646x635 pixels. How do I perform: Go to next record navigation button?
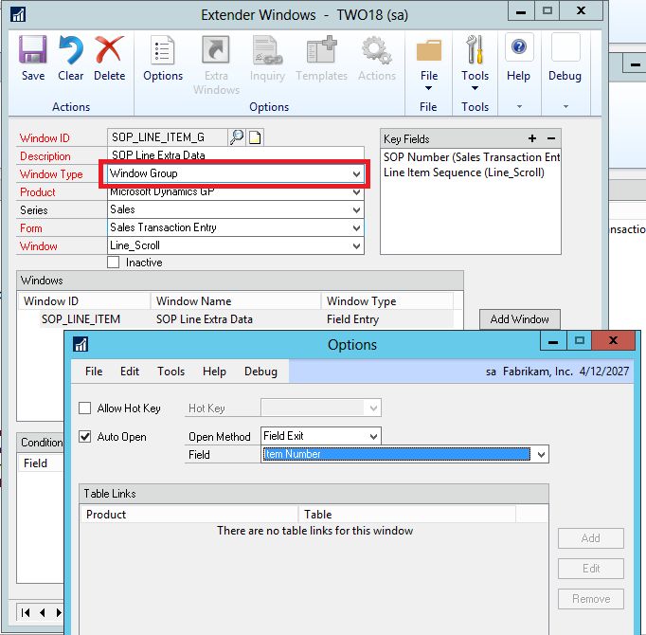click(x=59, y=612)
